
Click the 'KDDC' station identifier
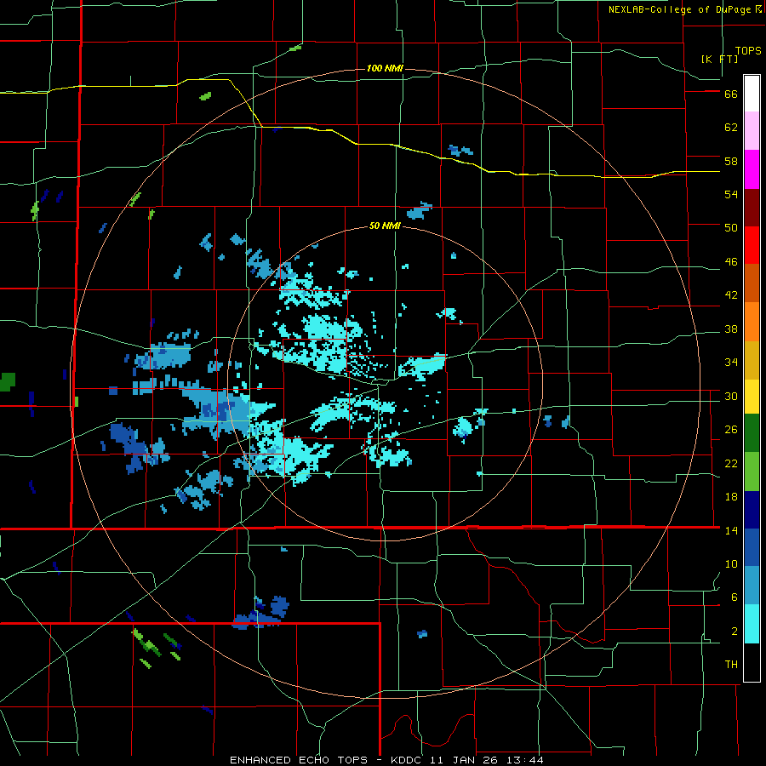[x=408, y=760]
